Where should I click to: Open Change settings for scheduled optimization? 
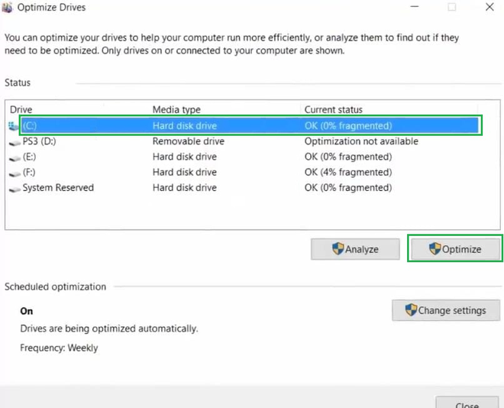(446, 310)
